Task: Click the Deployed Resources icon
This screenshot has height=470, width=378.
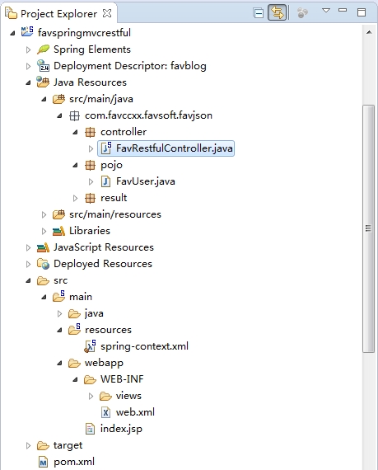Action: coord(43,264)
